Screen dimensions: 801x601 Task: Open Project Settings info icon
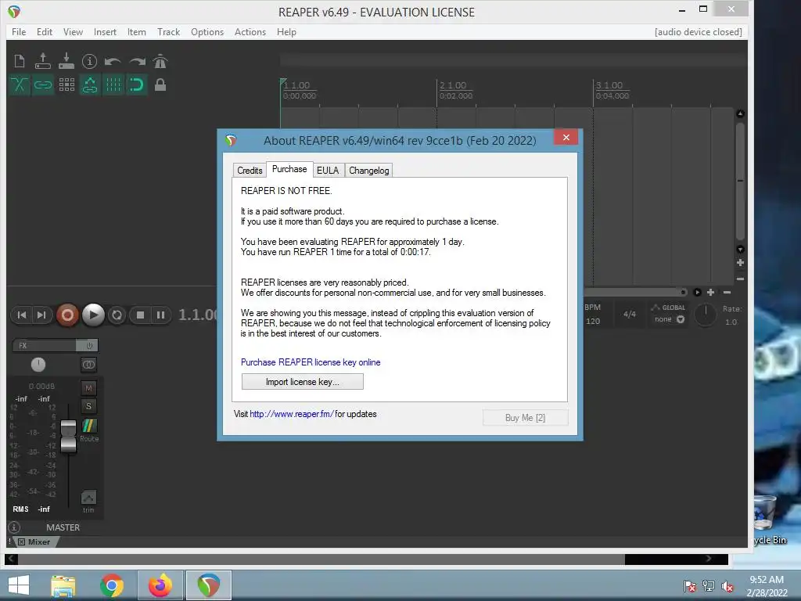click(89, 61)
